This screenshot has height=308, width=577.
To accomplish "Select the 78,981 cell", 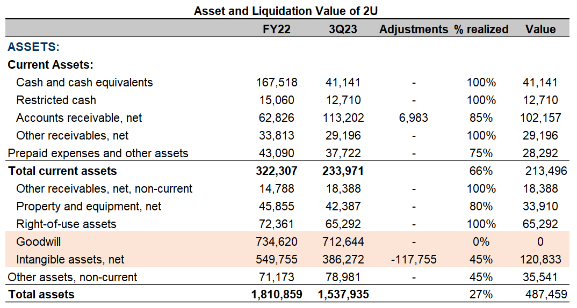I will [x=343, y=277].
